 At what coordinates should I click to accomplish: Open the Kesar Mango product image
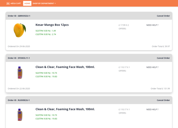click(20, 30)
